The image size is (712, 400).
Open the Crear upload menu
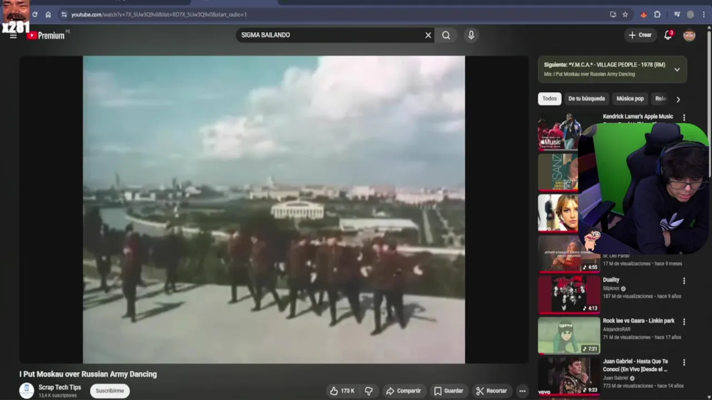[640, 35]
